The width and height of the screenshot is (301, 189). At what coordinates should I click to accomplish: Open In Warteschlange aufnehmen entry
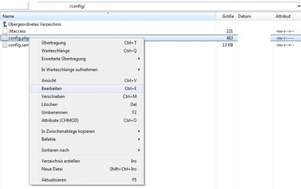87,70
